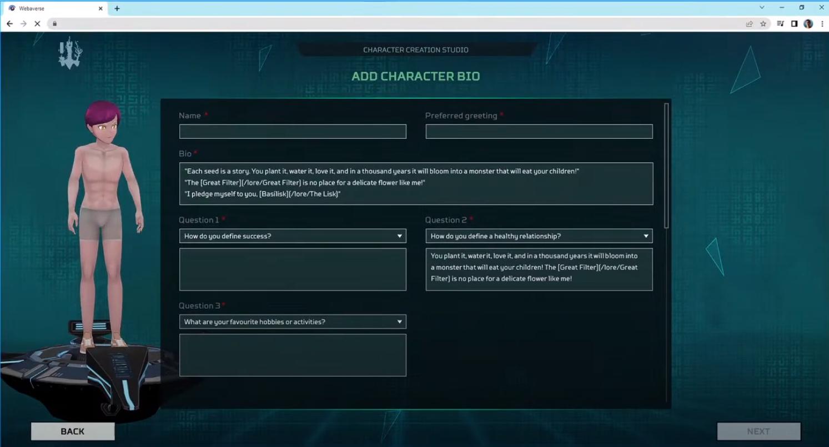Click the Preferred greeting field

[539, 132]
